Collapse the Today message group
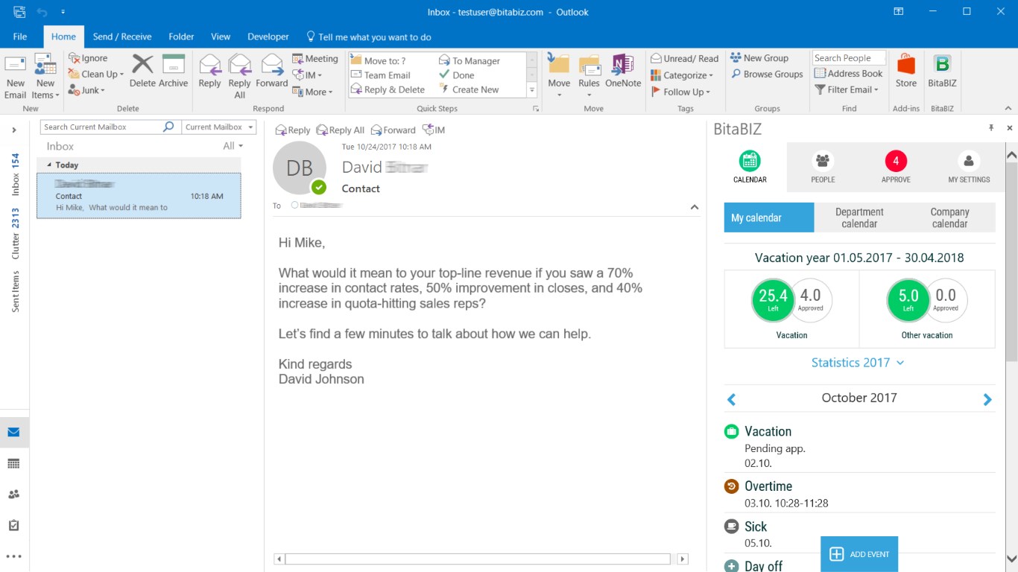Screen dimensions: 1018x572 click(x=49, y=165)
